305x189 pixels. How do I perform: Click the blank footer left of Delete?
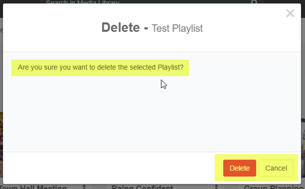tap(108, 168)
